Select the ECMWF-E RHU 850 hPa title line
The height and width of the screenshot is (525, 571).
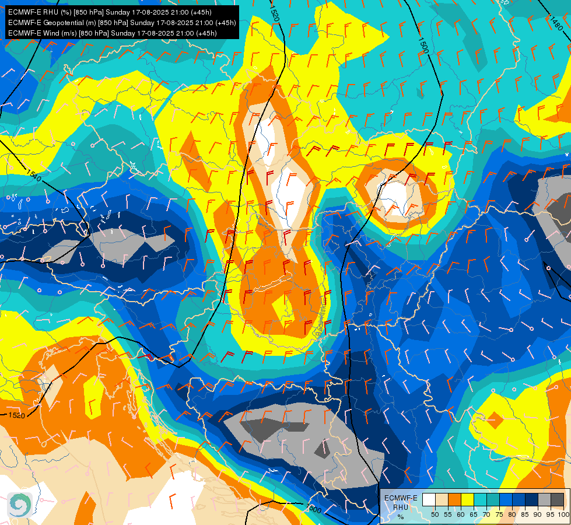[x=110, y=12]
